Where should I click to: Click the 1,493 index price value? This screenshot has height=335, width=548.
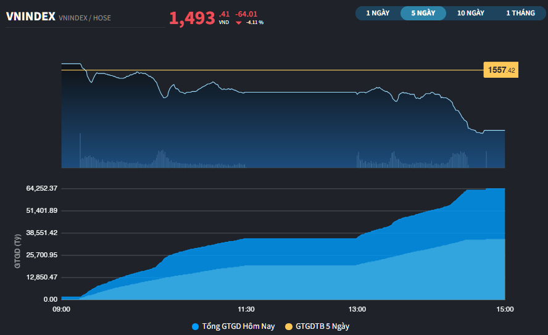192,19
